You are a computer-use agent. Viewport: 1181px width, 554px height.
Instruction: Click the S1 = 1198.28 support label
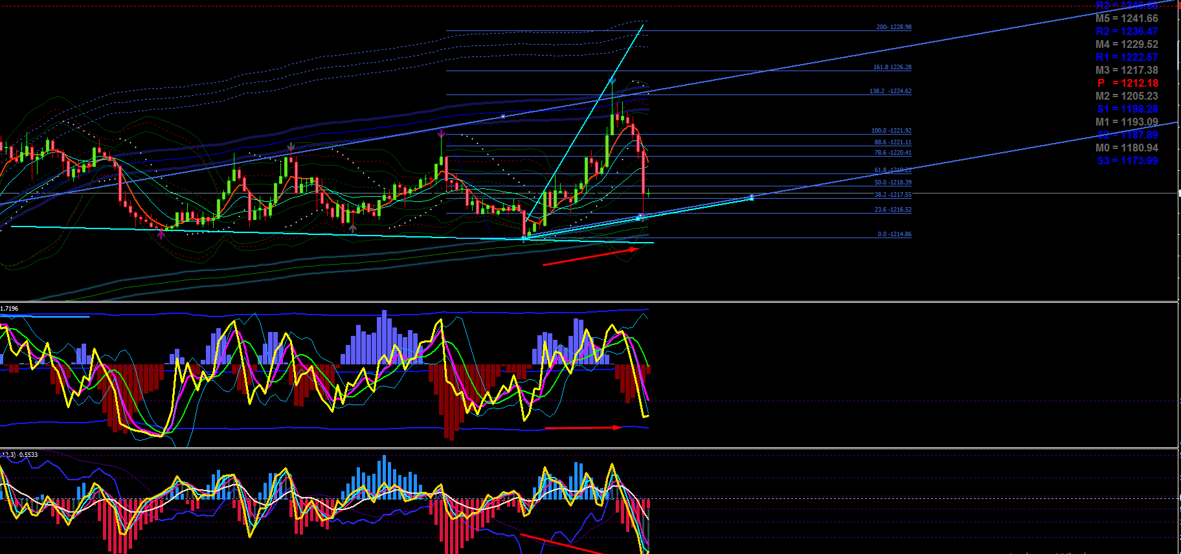click(x=1127, y=109)
